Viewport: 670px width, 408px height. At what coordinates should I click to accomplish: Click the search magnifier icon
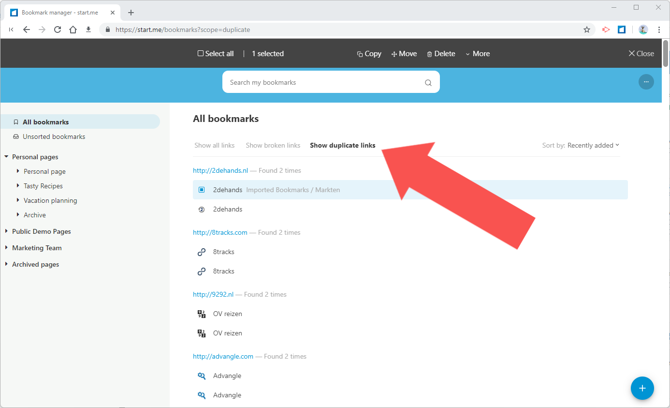coord(428,83)
